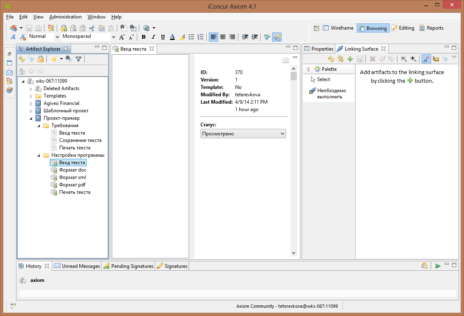The height and width of the screenshot is (316, 464).
Task: Zoom in on the linking surface
Action: 413,59
